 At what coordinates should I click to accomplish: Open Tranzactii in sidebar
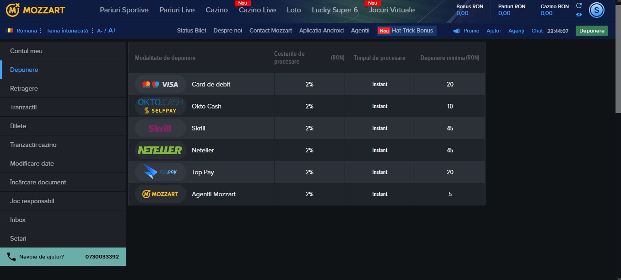coord(63,107)
